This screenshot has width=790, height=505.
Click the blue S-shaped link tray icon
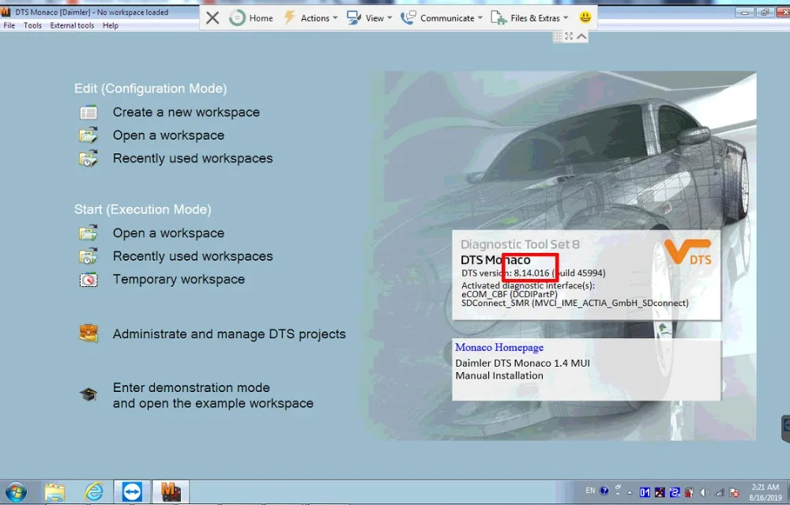point(675,492)
